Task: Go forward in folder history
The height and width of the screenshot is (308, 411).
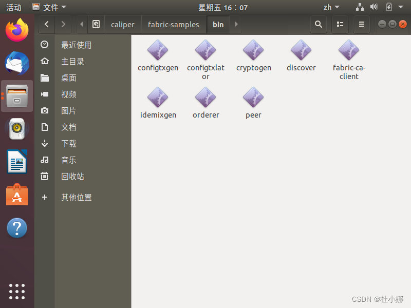Action: (63, 24)
